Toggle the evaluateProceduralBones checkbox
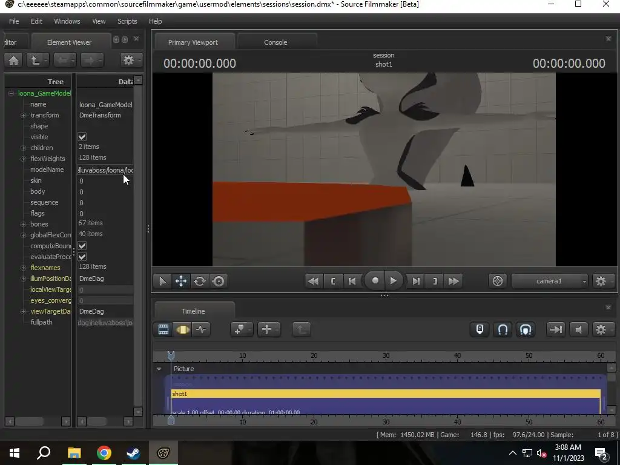This screenshot has height=465, width=620. coord(82,257)
